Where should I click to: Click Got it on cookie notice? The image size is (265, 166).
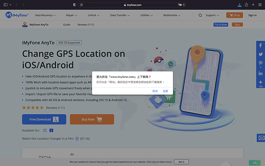[x=181, y=162]
